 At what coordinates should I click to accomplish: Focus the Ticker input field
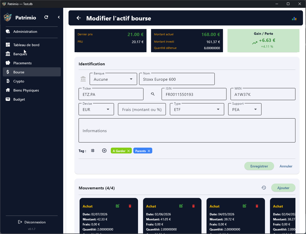tap(111, 94)
